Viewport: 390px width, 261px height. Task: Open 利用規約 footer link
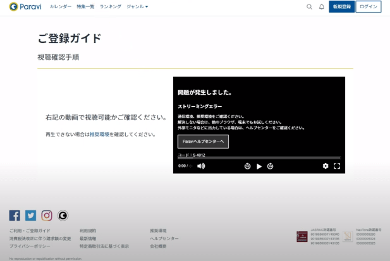[x=88, y=231]
